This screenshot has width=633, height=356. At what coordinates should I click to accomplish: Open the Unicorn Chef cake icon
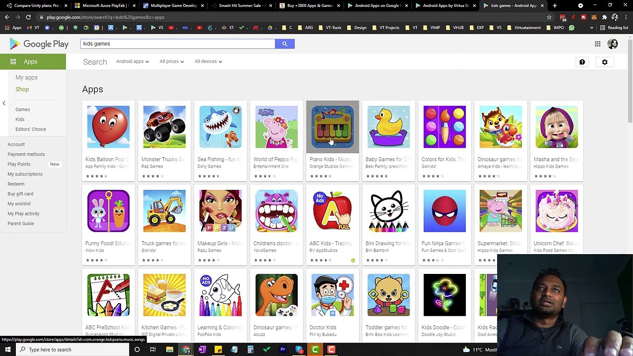(x=556, y=211)
